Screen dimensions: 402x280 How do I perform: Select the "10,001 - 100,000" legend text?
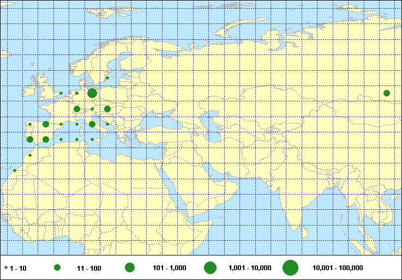pyautogui.click(x=338, y=268)
